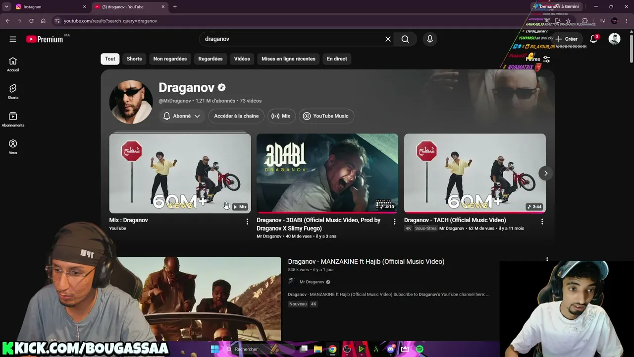Expand the tab search dropdown

(x=6, y=7)
